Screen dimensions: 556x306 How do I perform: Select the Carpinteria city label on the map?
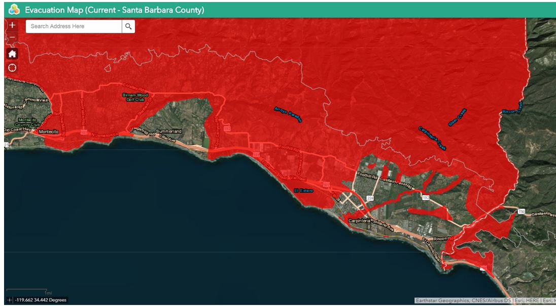360,221
